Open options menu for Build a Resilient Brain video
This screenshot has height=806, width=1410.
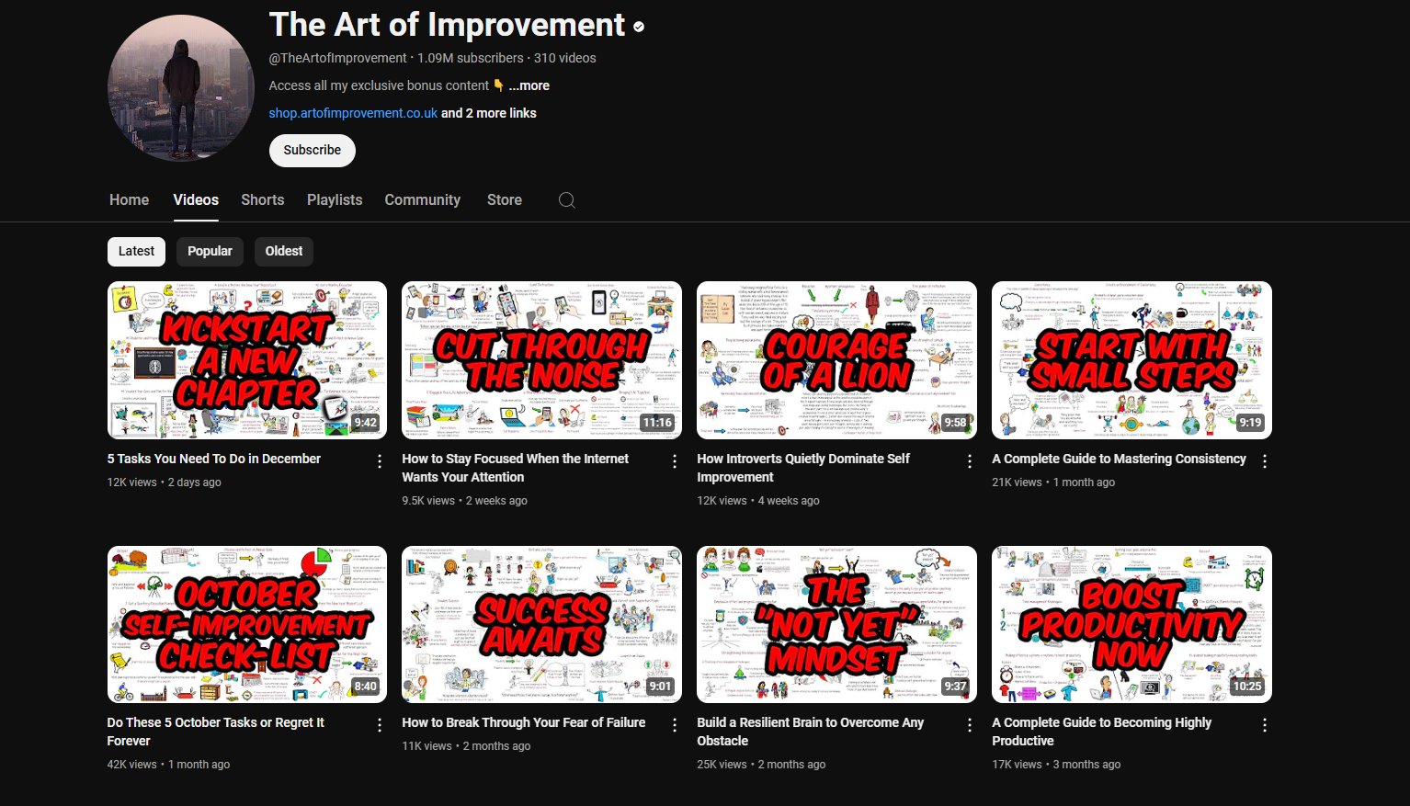(x=970, y=725)
